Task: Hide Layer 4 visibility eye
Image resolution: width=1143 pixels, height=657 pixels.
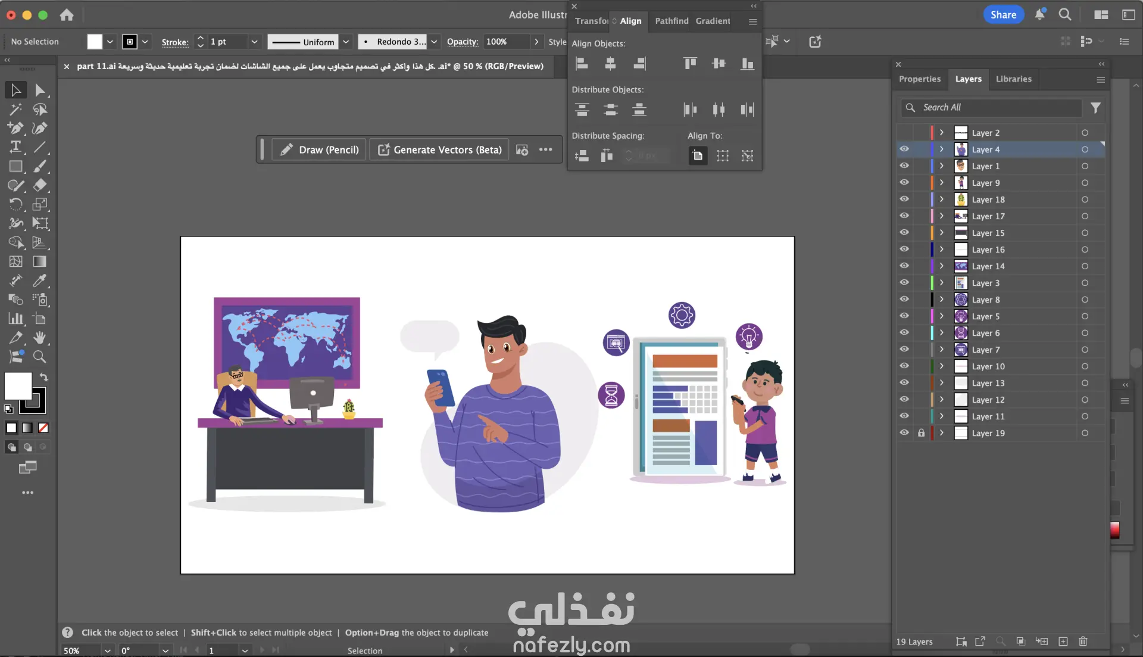Action: pyautogui.click(x=904, y=150)
